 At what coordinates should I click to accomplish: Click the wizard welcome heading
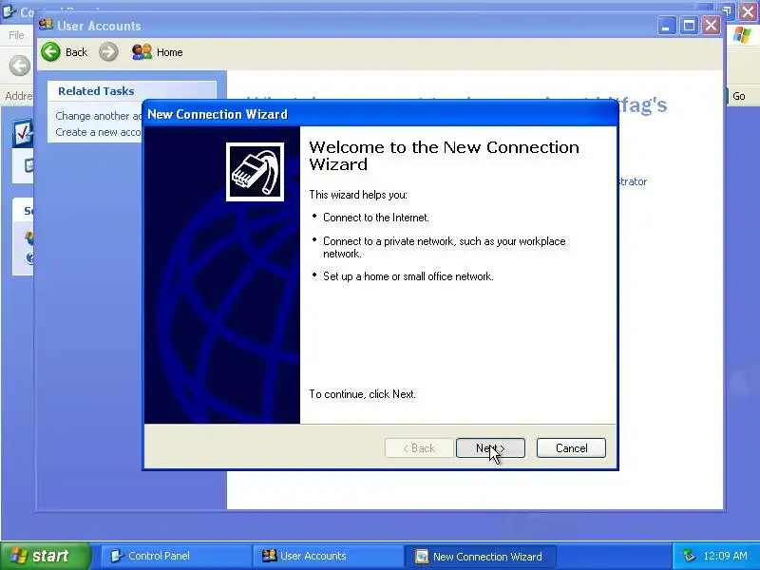click(444, 156)
